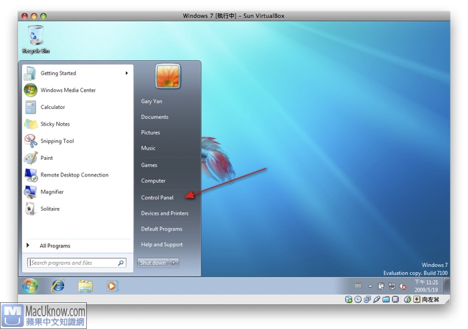Image resolution: width=468 pixels, height=329 pixels.
Task: Click the taskbar clock 11:21
Action: (x=427, y=286)
